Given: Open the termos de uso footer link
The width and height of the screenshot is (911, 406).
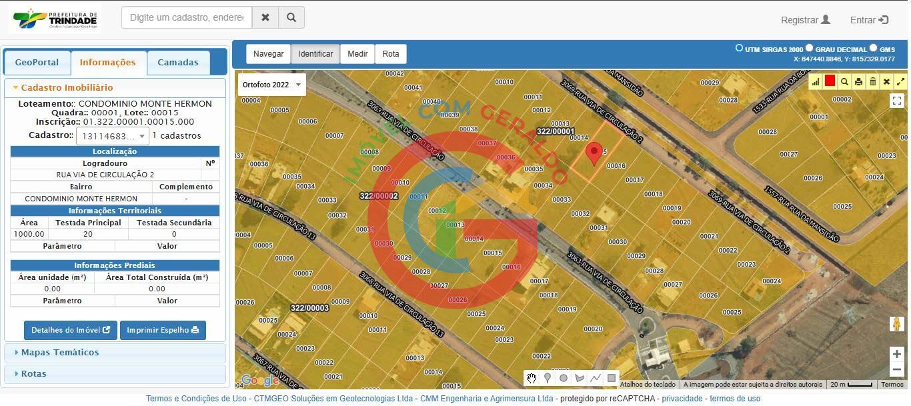Looking at the screenshot, I should coord(735,399).
